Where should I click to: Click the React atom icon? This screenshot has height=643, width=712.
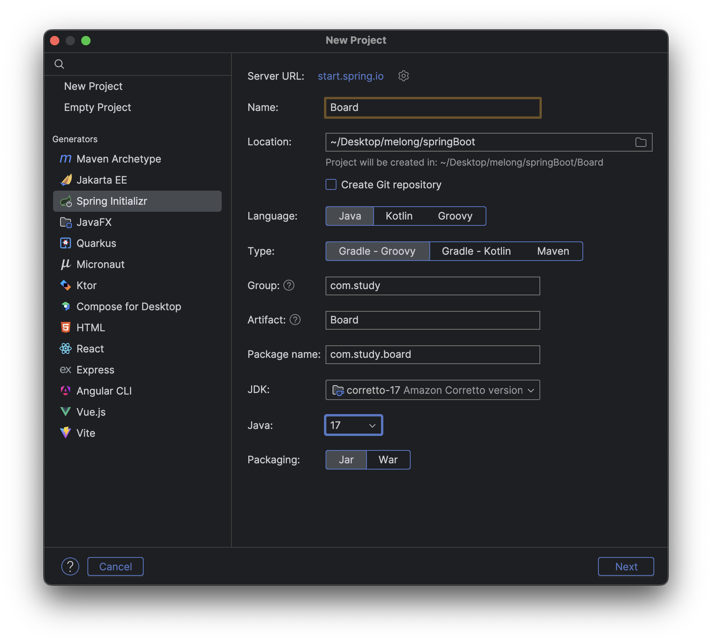coord(66,349)
